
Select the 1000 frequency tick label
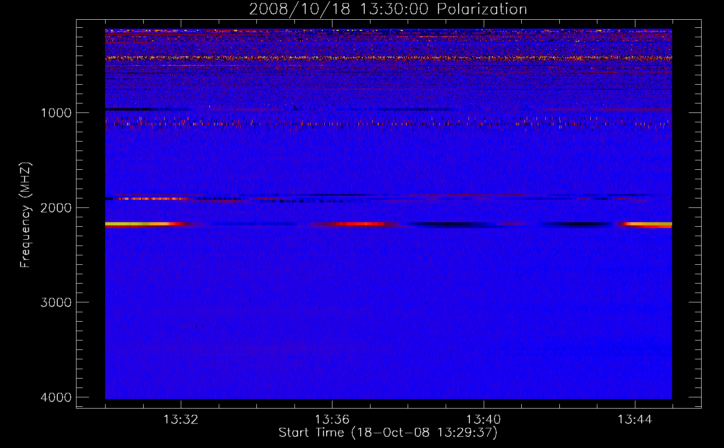56,113
